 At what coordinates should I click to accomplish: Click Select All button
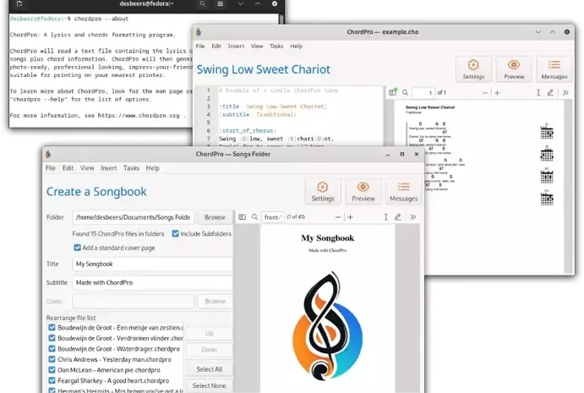click(210, 369)
